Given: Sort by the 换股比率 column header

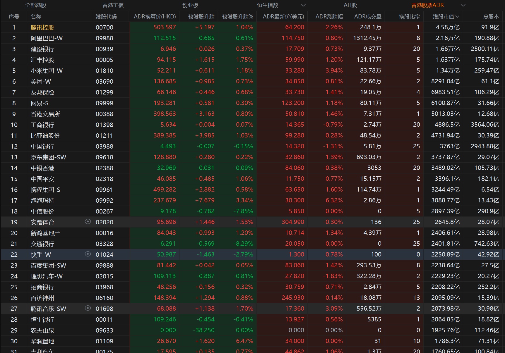Looking at the screenshot, I should pos(409,17).
